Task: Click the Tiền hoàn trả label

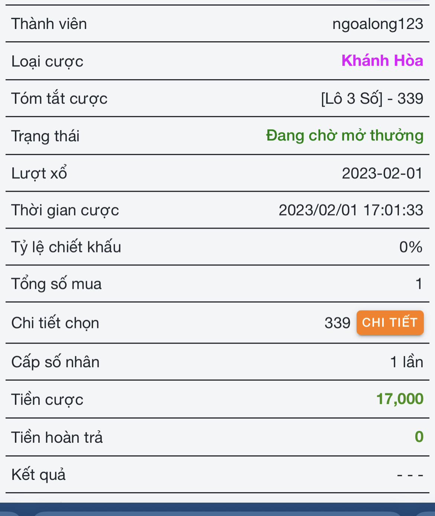Action: [57, 437]
